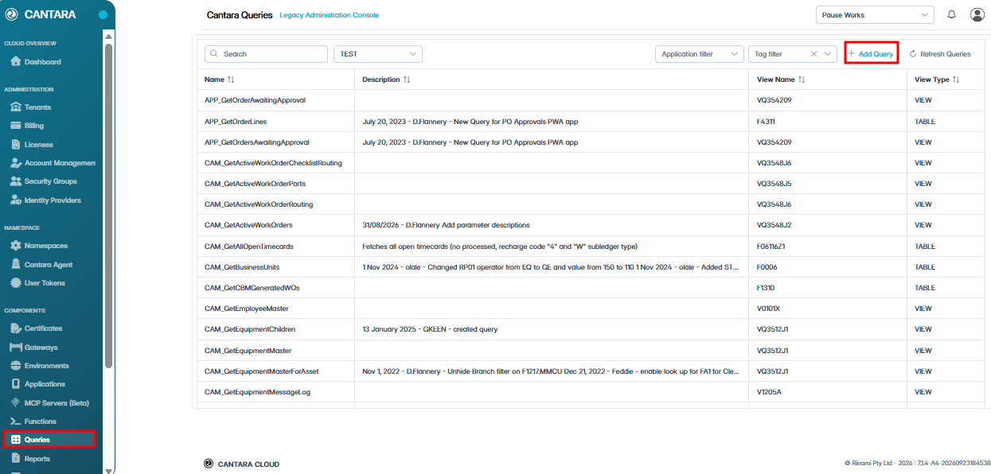This screenshot has height=474, width=991.
Task: Select the CAM_GetActiveWorkOrders query name
Action: pos(248,225)
